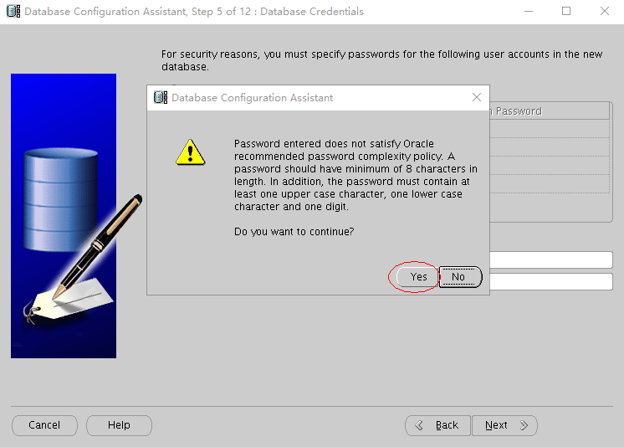
Task: Focus the upper password input field
Action: pyautogui.click(x=551, y=259)
